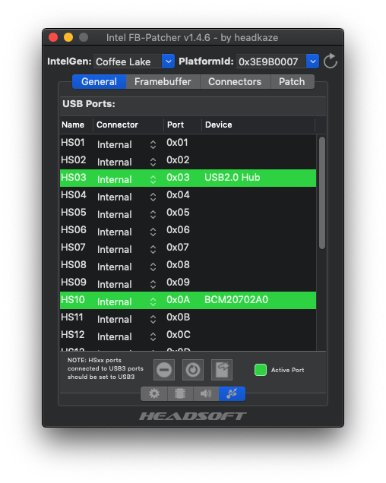The image size is (386, 483).
Task: Select the HS05 port name
Action: point(74,213)
